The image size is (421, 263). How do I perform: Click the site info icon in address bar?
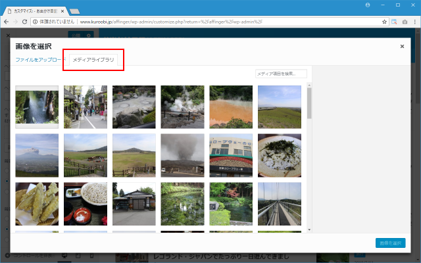tap(35, 22)
